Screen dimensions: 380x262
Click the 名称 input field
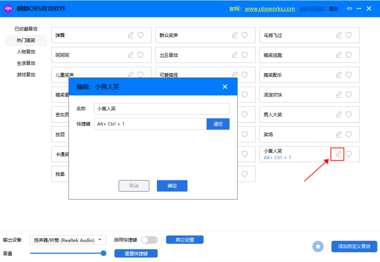[x=161, y=109]
